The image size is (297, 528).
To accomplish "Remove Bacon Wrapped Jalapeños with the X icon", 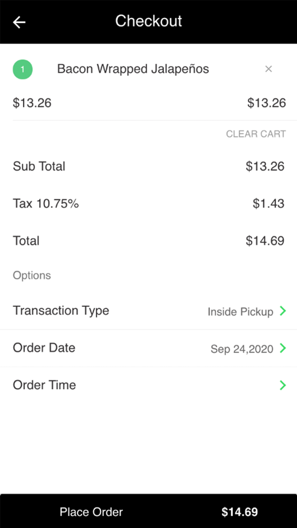I will 268,69.
